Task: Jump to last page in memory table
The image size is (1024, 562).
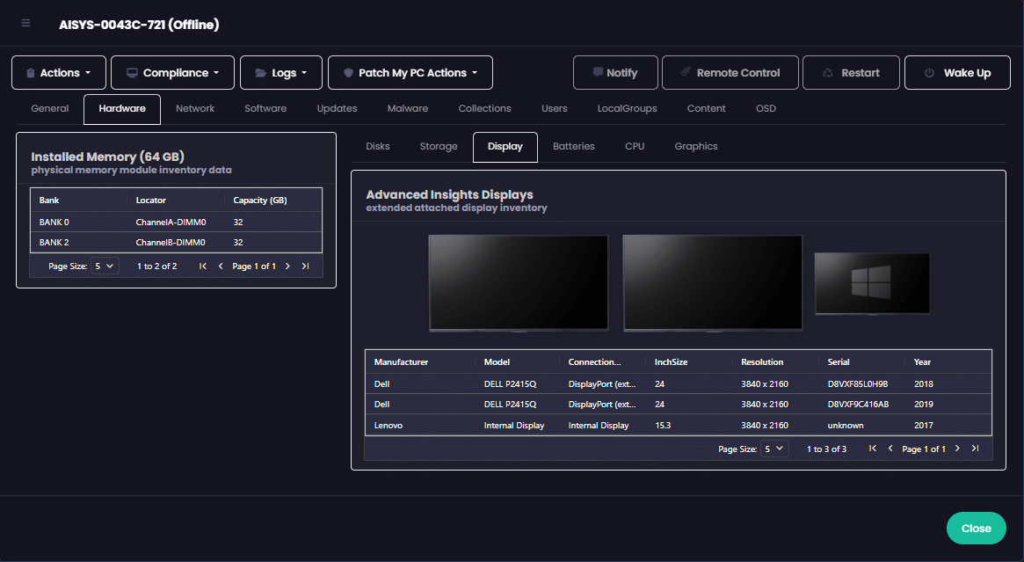Action: pyautogui.click(x=305, y=266)
